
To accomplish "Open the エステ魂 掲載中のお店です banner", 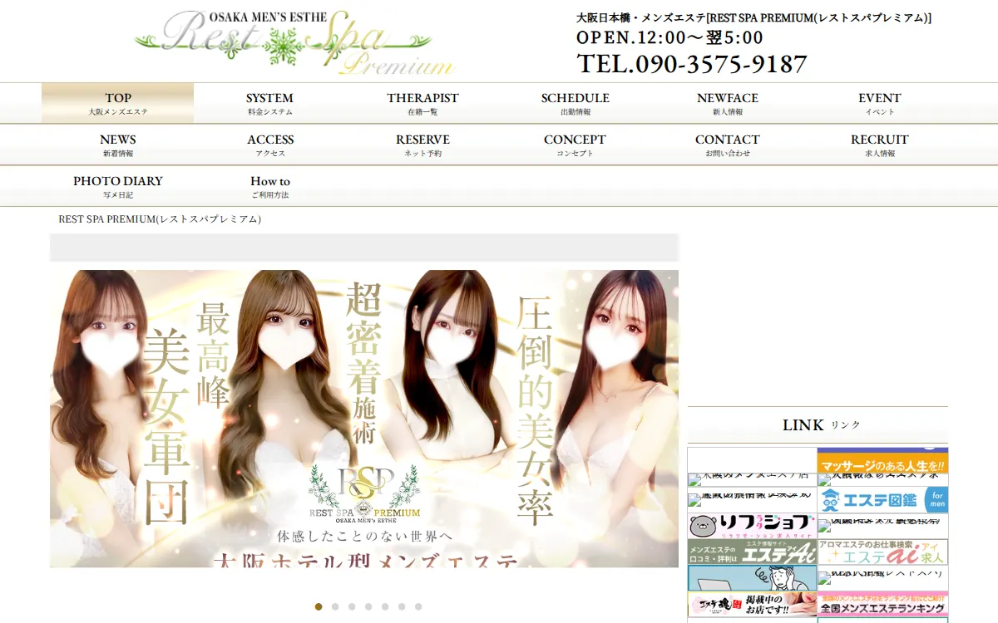I will pos(752,604).
